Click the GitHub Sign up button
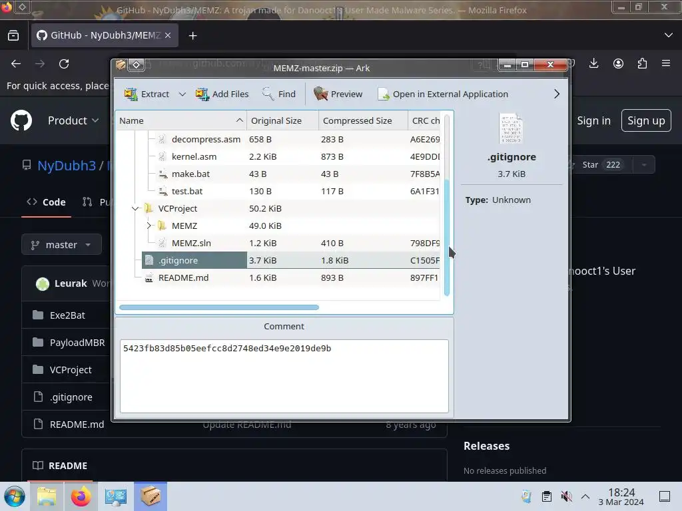Image resolution: width=682 pixels, height=511 pixels. [x=646, y=120]
